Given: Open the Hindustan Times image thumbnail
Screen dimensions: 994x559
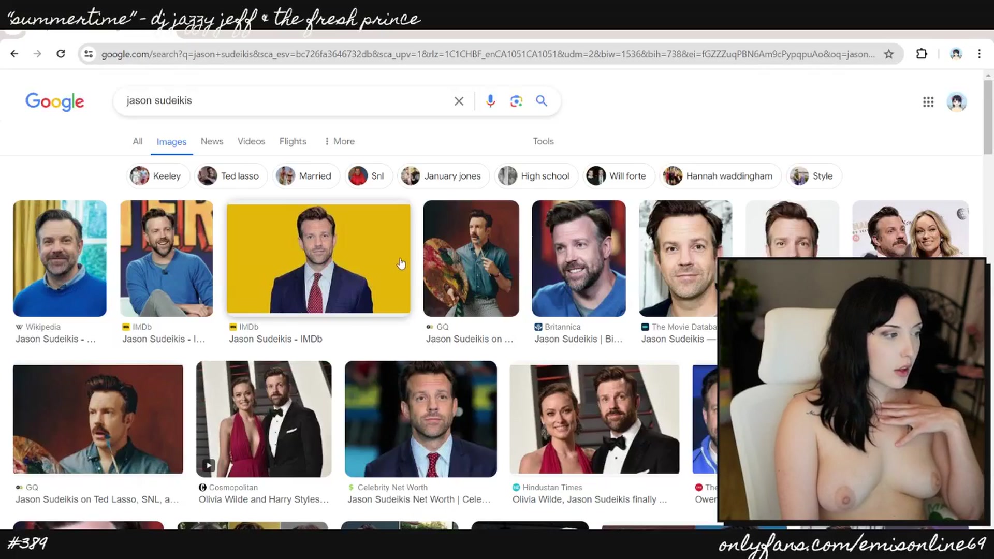Looking at the screenshot, I should click(594, 419).
